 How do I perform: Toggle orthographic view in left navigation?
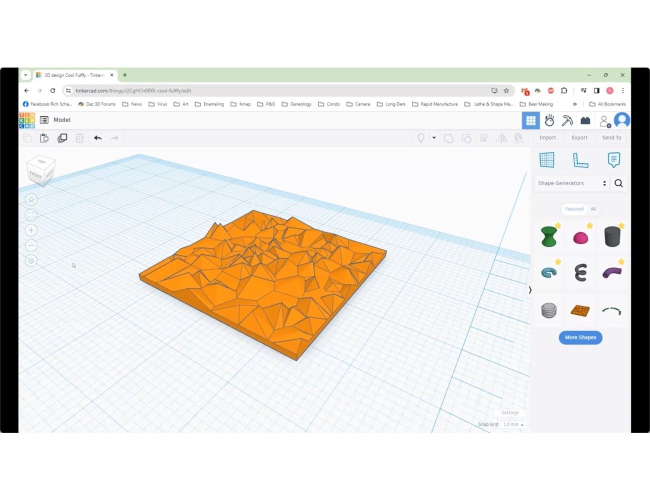[x=31, y=261]
